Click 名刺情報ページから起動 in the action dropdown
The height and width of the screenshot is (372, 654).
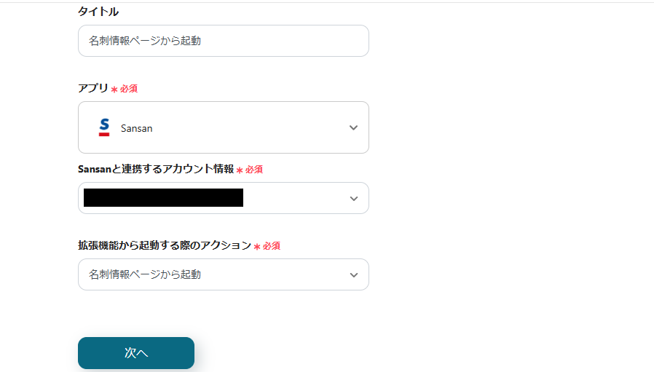145,274
